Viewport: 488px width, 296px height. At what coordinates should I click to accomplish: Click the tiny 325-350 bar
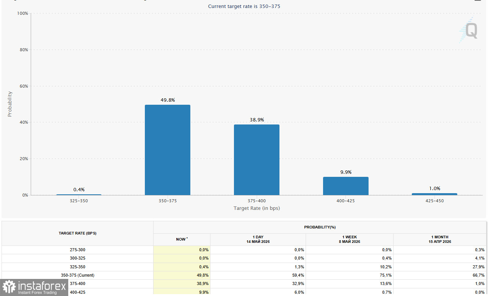tap(79, 195)
